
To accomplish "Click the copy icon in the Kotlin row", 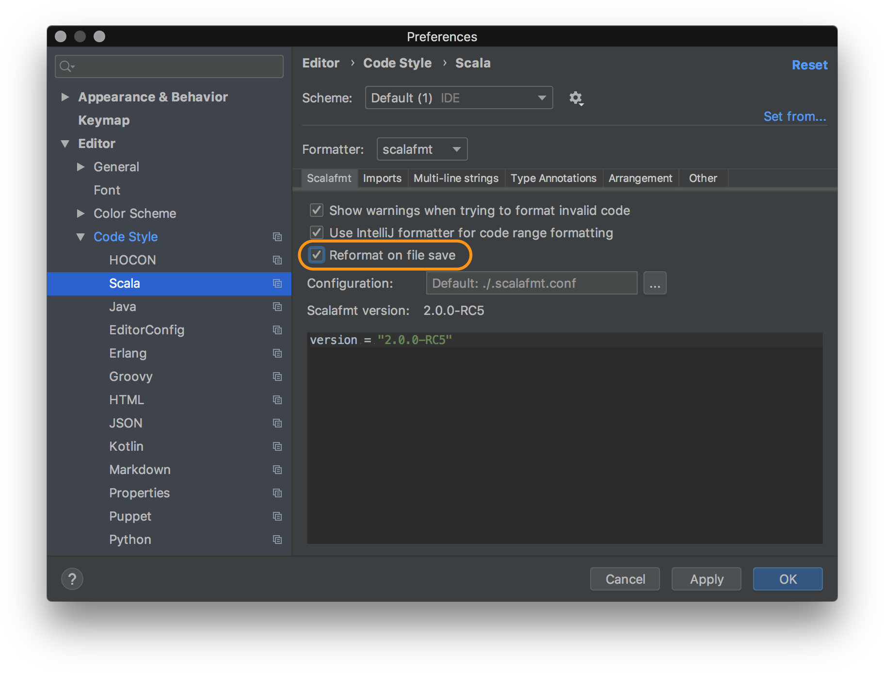I will click(x=277, y=446).
